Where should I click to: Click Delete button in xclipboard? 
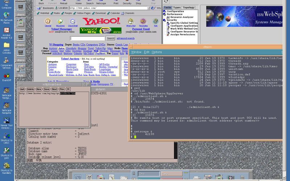pos(30,89)
